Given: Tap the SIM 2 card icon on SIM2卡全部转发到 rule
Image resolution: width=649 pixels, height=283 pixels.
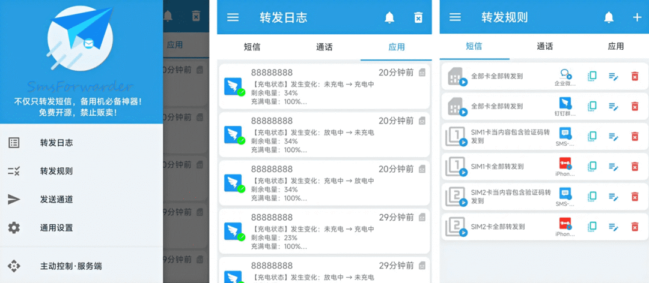Looking at the screenshot, I should [456, 227].
